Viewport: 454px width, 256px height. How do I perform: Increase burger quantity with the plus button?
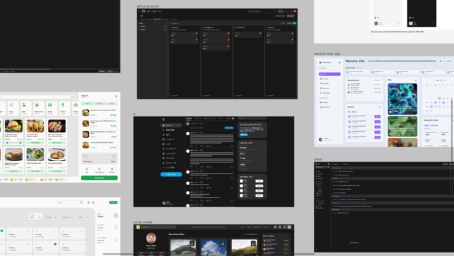20,142
